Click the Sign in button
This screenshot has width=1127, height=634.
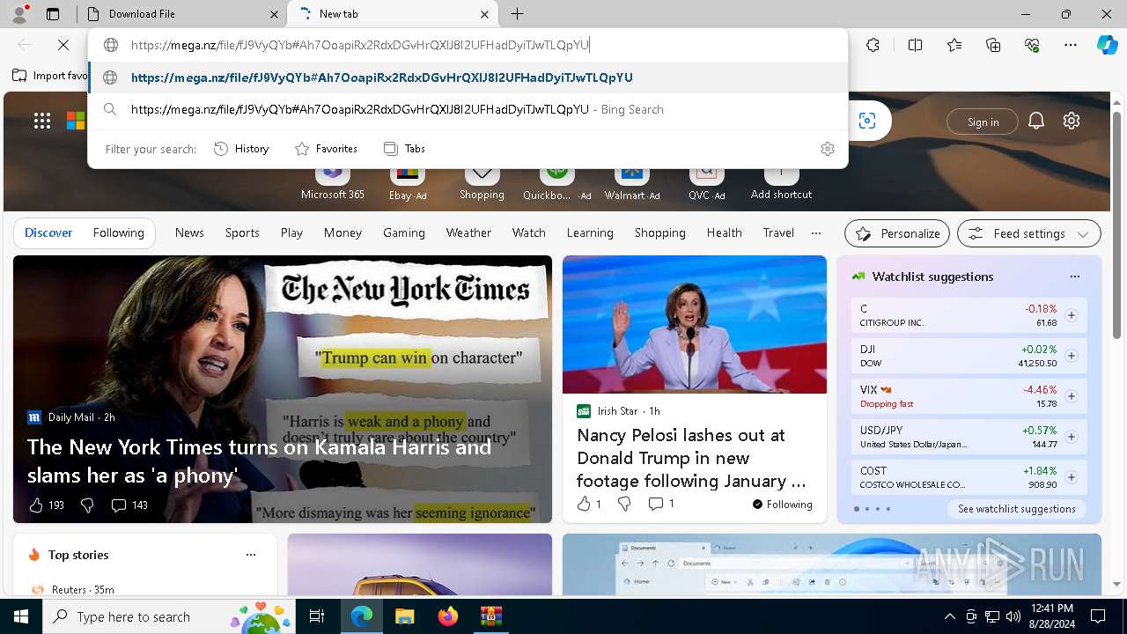point(983,122)
